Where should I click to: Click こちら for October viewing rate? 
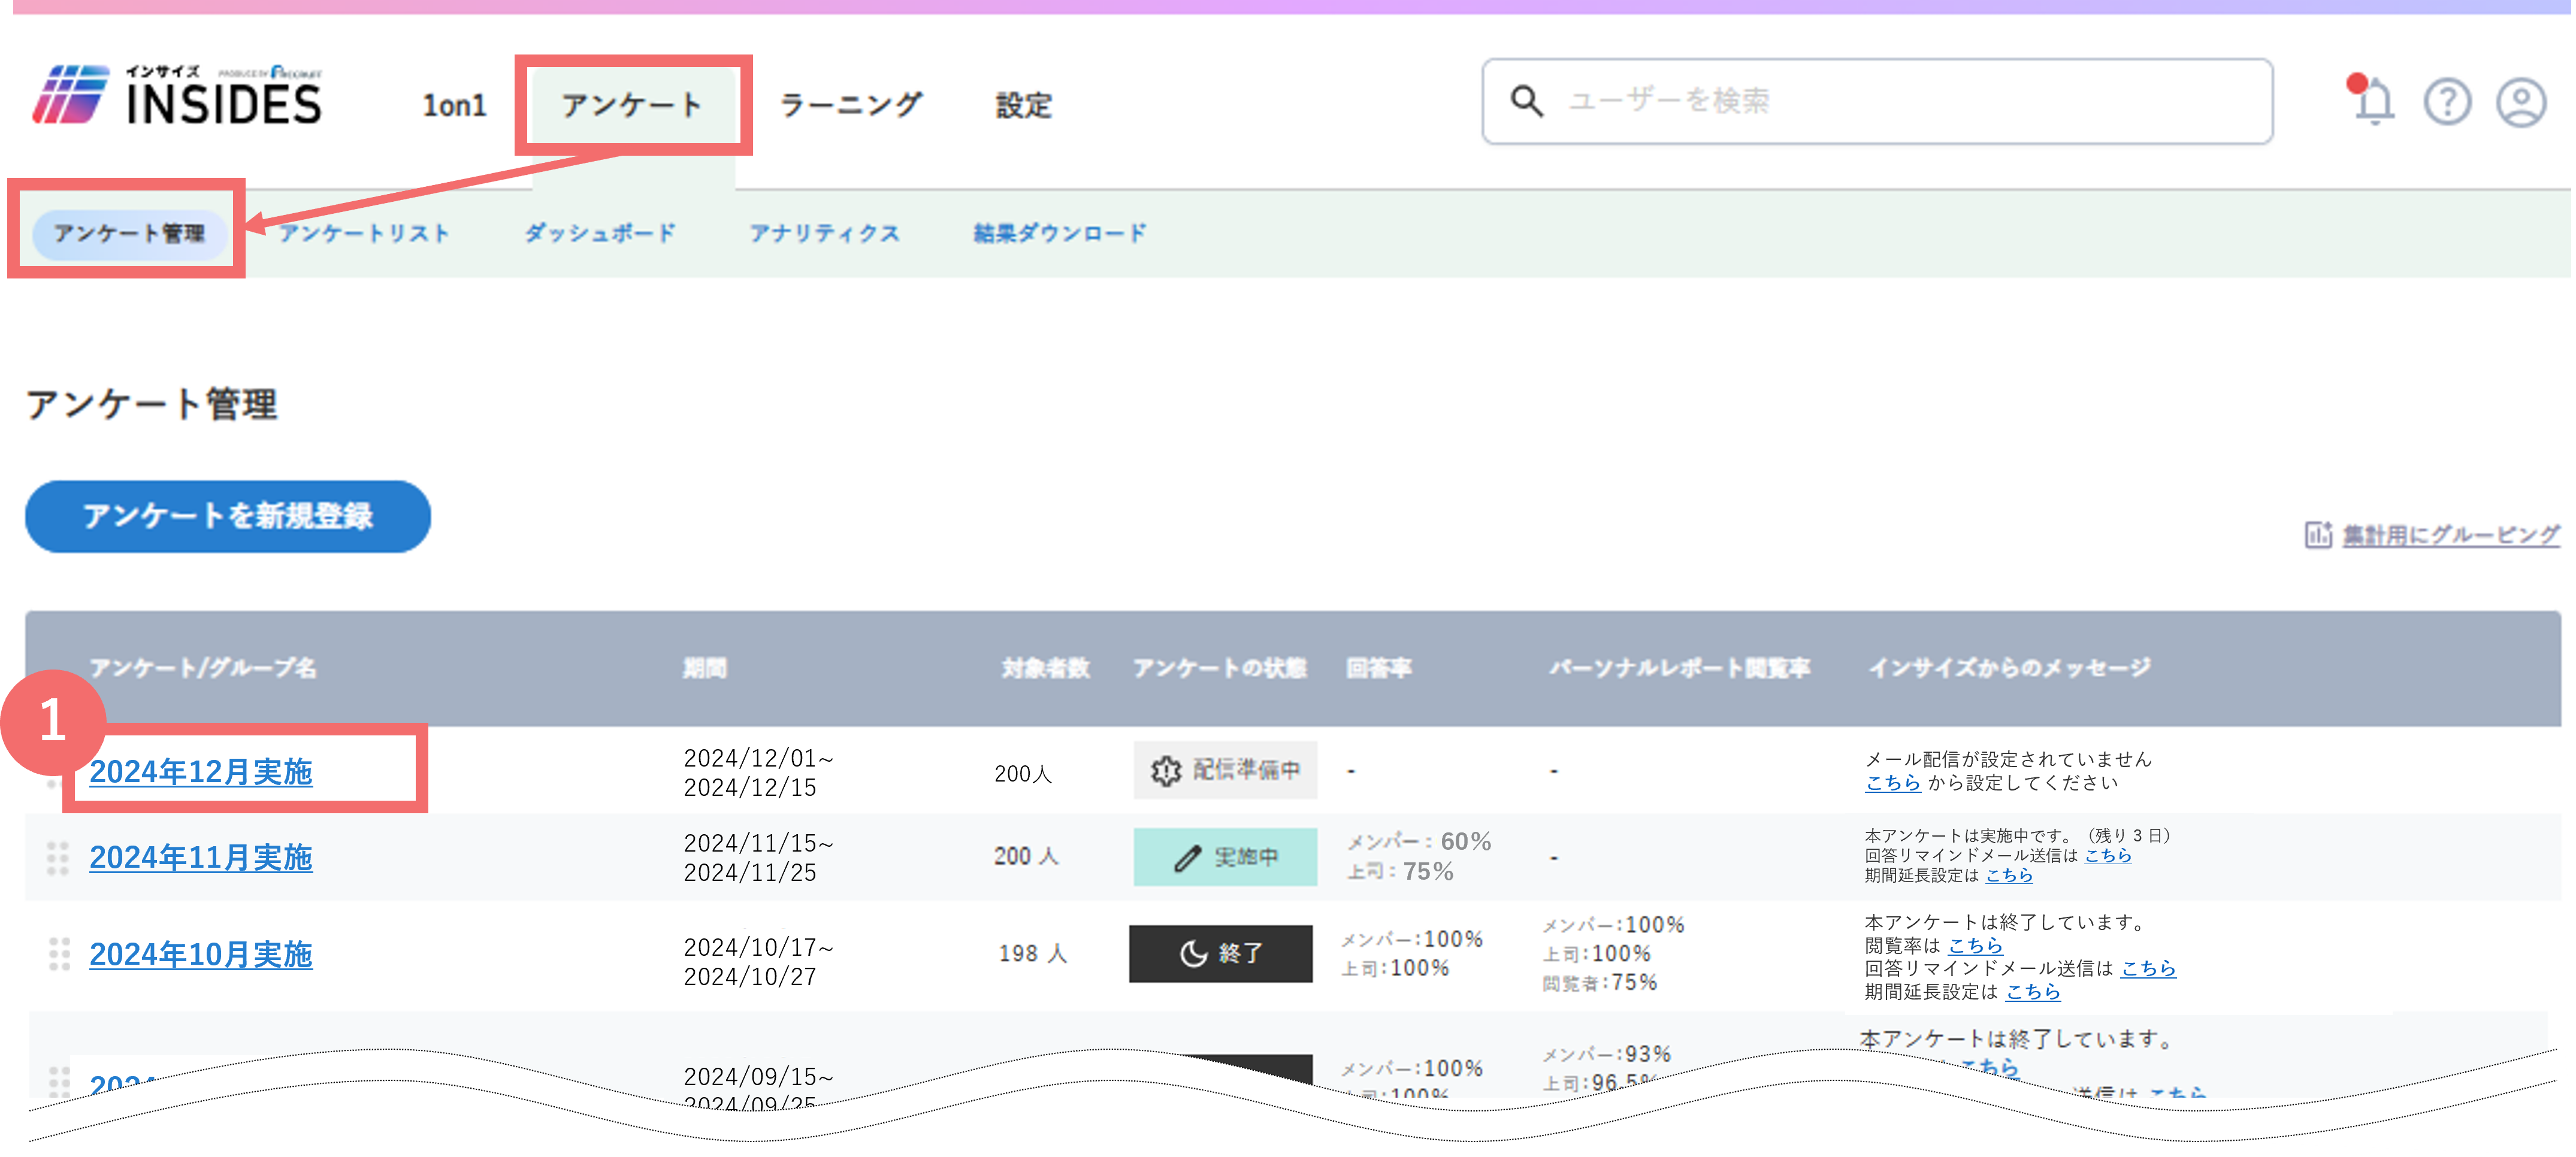(x=1975, y=946)
